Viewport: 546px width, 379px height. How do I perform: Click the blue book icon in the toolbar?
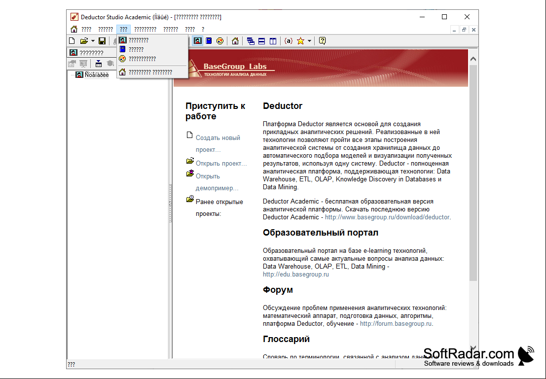point(209,41)
